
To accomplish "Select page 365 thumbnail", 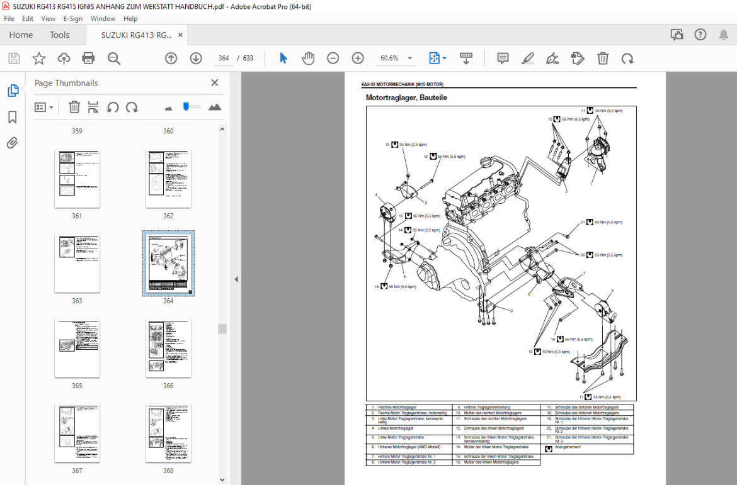I will (x=77, y=349).
